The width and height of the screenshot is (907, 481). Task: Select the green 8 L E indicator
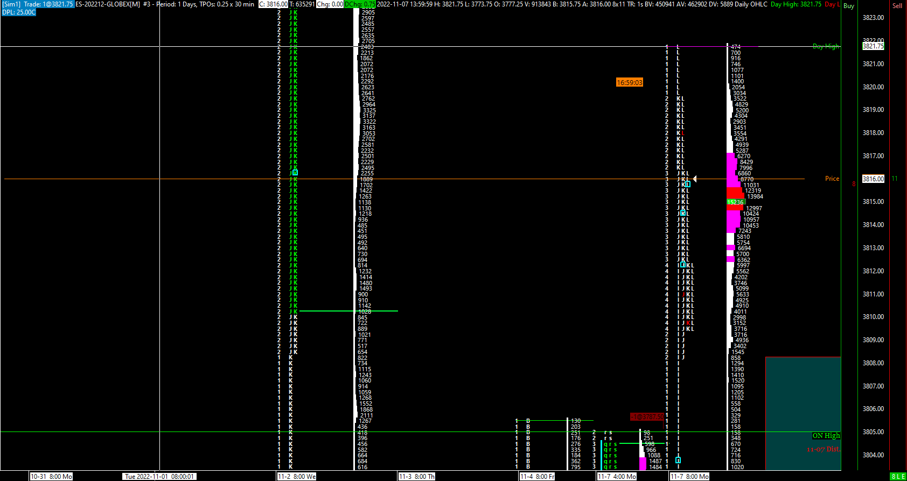(x=898, y=477)
